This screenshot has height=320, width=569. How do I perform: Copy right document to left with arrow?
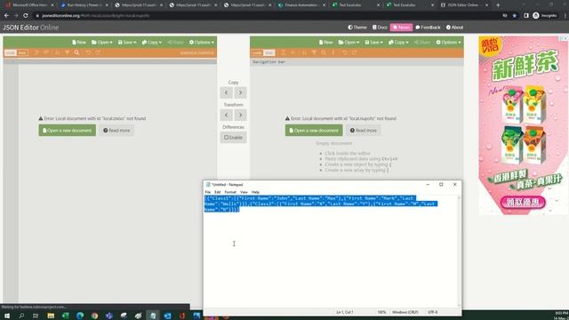click(226, 92)
